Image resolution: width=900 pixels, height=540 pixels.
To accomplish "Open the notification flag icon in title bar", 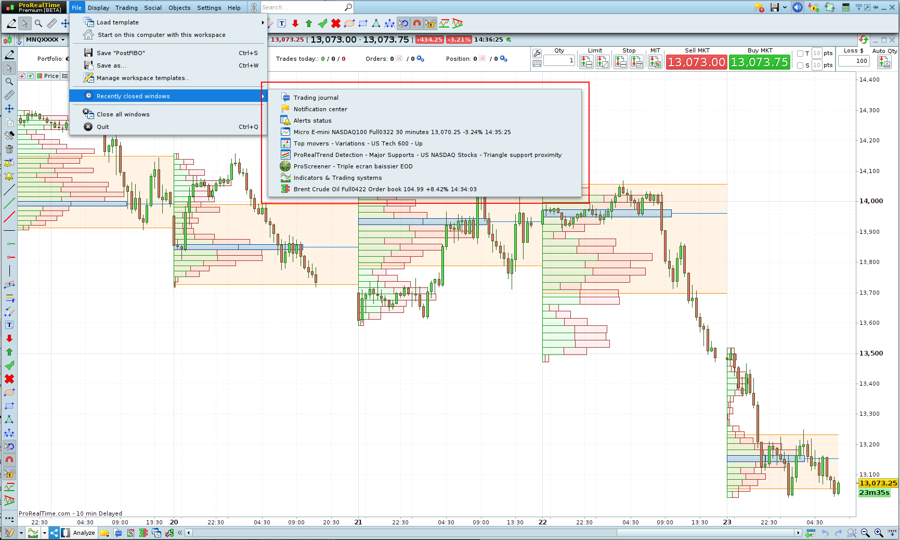I will (759, 7).
